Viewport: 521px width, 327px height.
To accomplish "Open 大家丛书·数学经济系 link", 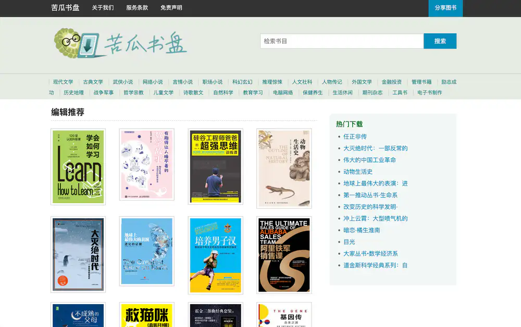I will (x=370, y=254).
